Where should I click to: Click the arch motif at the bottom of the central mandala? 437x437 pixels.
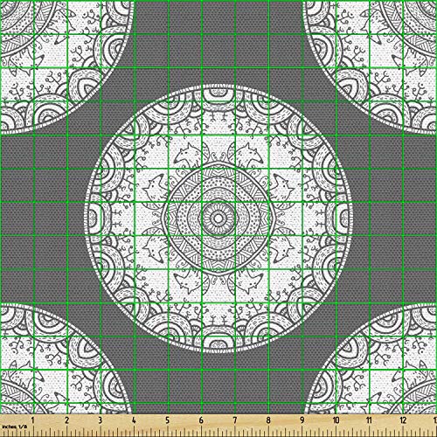[218, 342]
